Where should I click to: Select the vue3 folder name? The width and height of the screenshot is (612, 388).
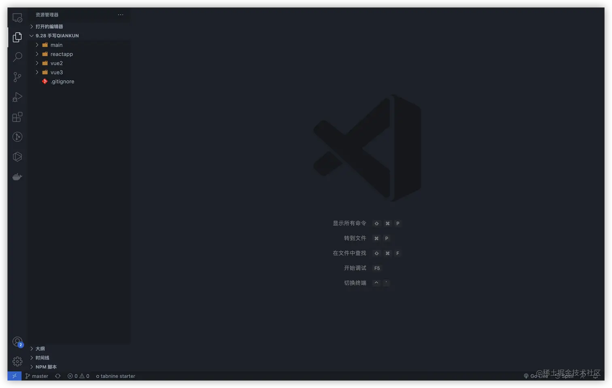pyautogui.click(x=57, y=72)
